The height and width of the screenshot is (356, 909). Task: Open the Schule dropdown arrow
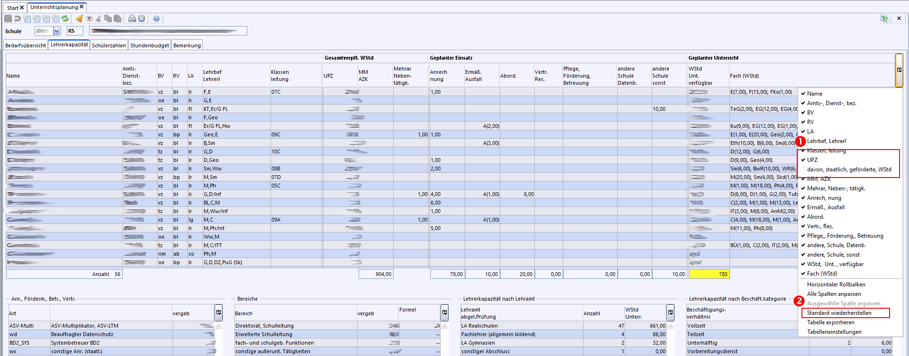pos(57,31)
